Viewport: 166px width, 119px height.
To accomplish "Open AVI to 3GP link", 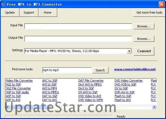I will [x=49, y=84].
